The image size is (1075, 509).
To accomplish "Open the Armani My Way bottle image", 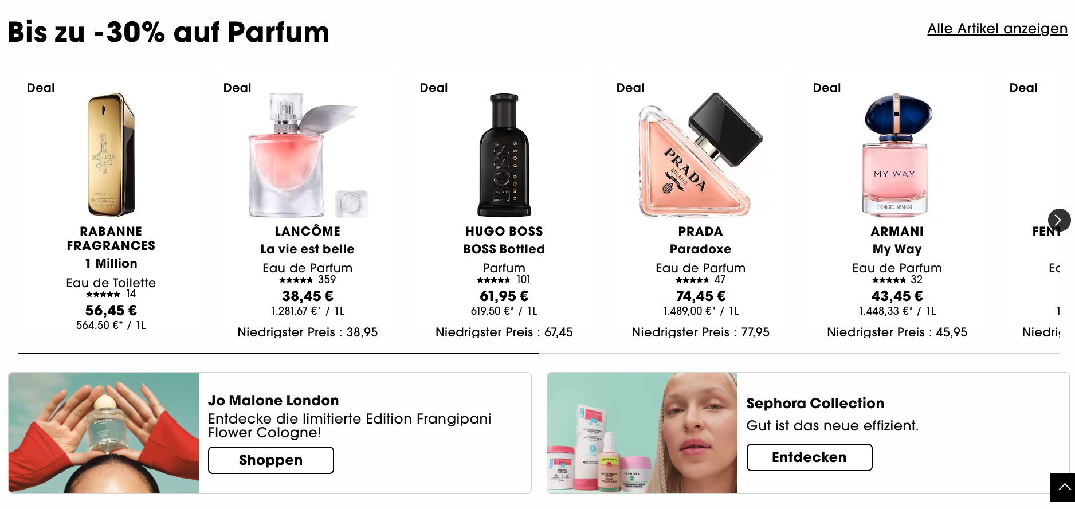I will [x=896, y=155].
